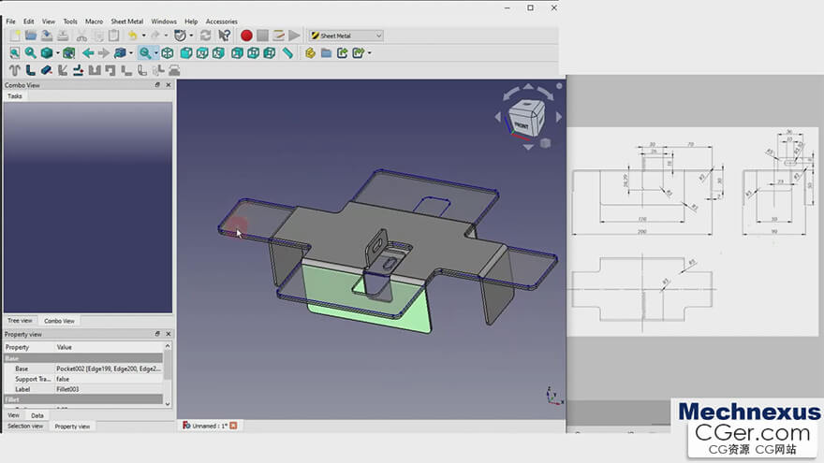Click the Create Part yellow icon
The height and width of the screenshot is (463, 824).
(x=310, y=53)
